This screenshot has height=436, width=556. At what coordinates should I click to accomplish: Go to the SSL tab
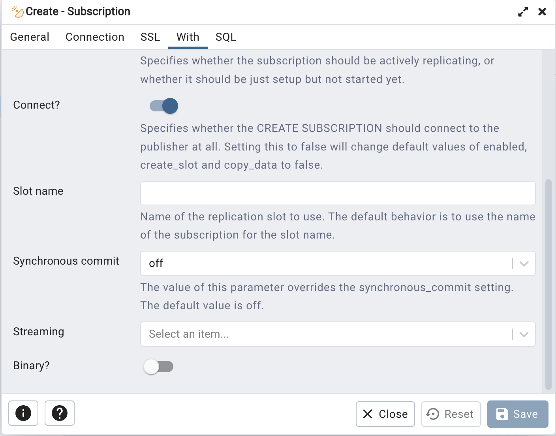pos(150,37)
